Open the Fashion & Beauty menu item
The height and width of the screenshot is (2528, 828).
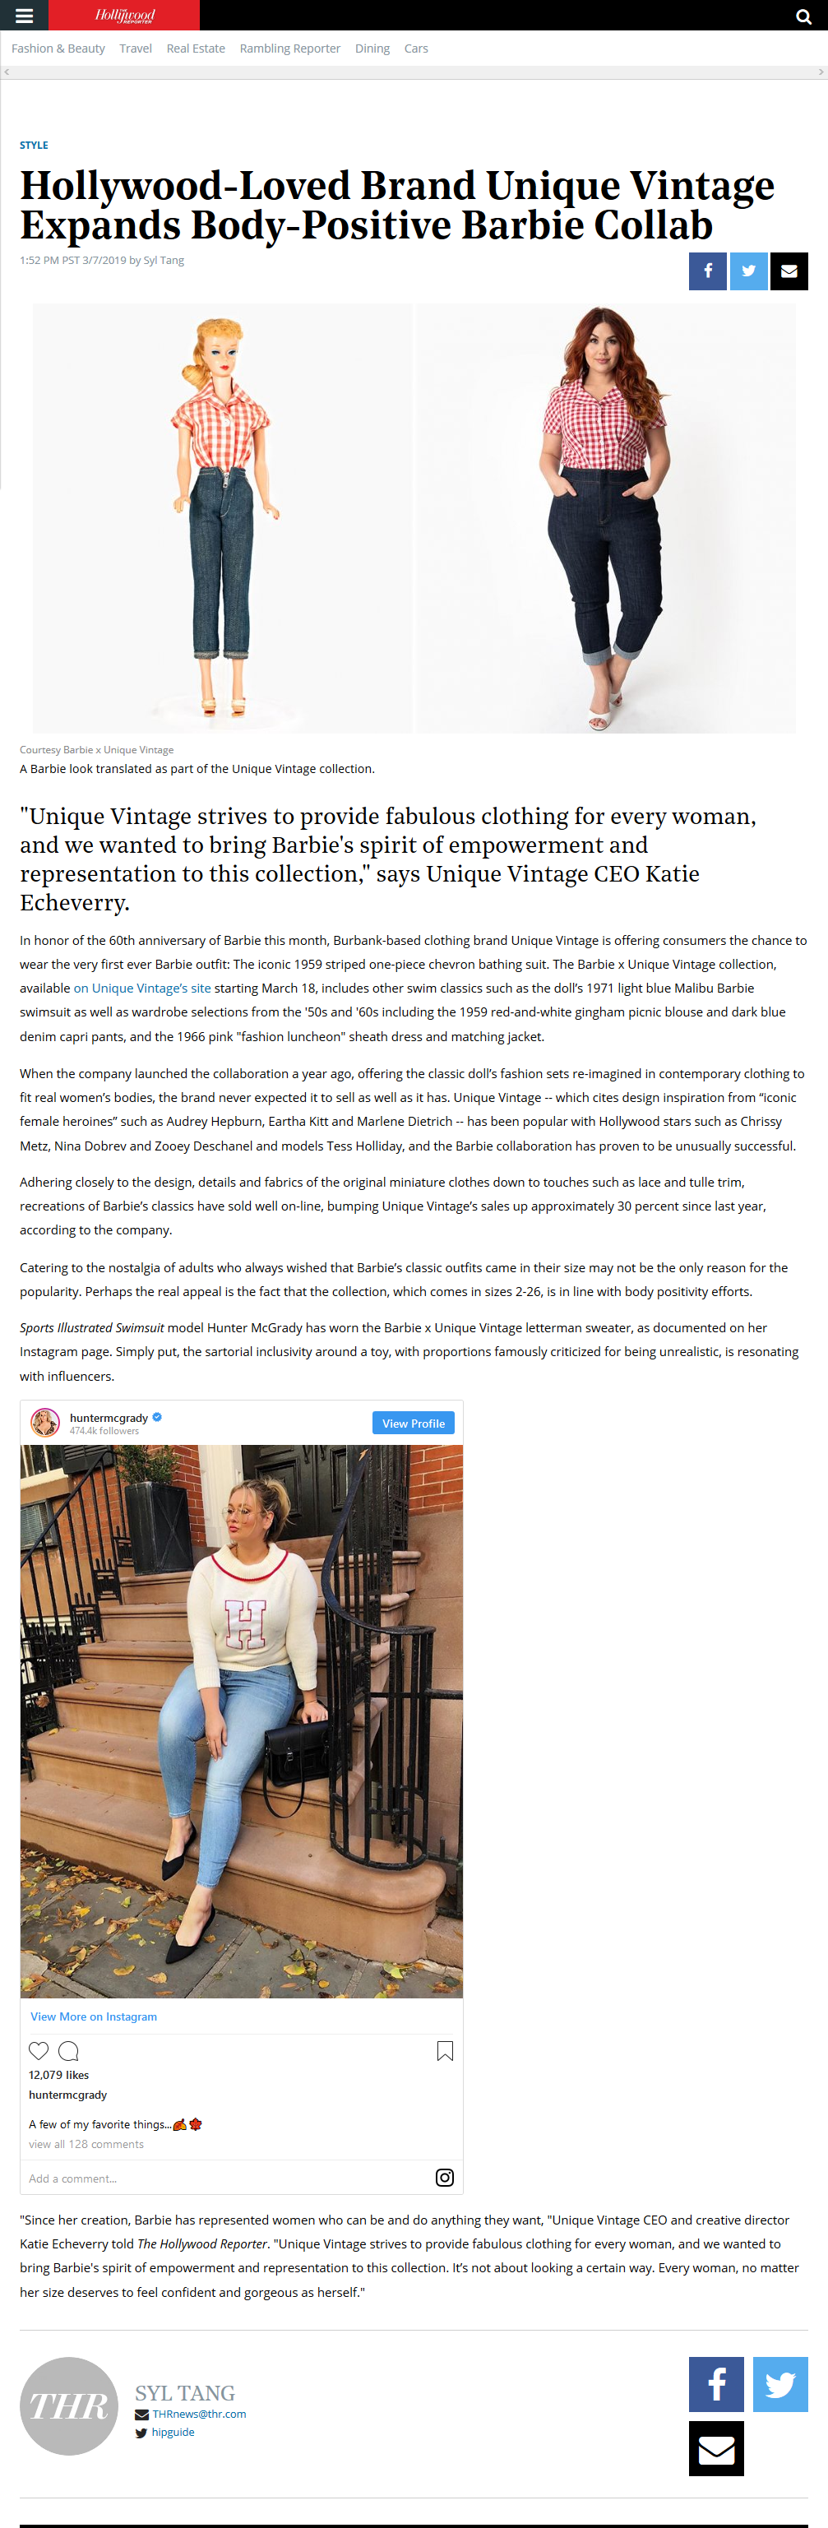[x=58, y=48]
